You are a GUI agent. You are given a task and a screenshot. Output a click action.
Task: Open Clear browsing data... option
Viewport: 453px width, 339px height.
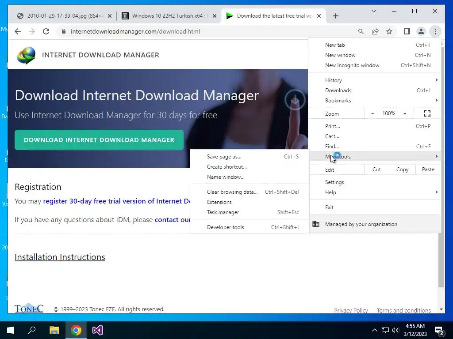[250, 192]
